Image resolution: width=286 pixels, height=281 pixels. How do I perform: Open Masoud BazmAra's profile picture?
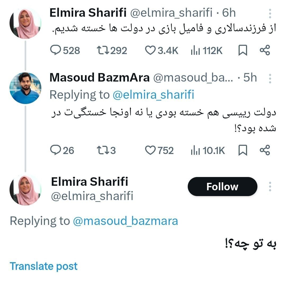26,88
